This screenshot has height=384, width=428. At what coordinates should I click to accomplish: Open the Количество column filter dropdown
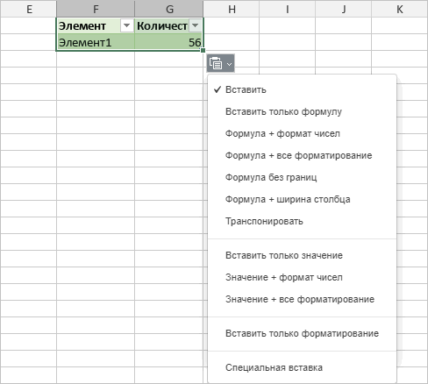[x=195, y=25]
